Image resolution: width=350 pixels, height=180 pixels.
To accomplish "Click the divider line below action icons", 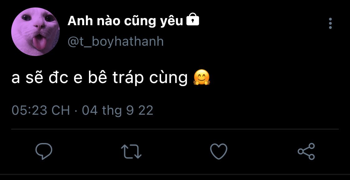I will pyautogui.click(x=175, y=174).
